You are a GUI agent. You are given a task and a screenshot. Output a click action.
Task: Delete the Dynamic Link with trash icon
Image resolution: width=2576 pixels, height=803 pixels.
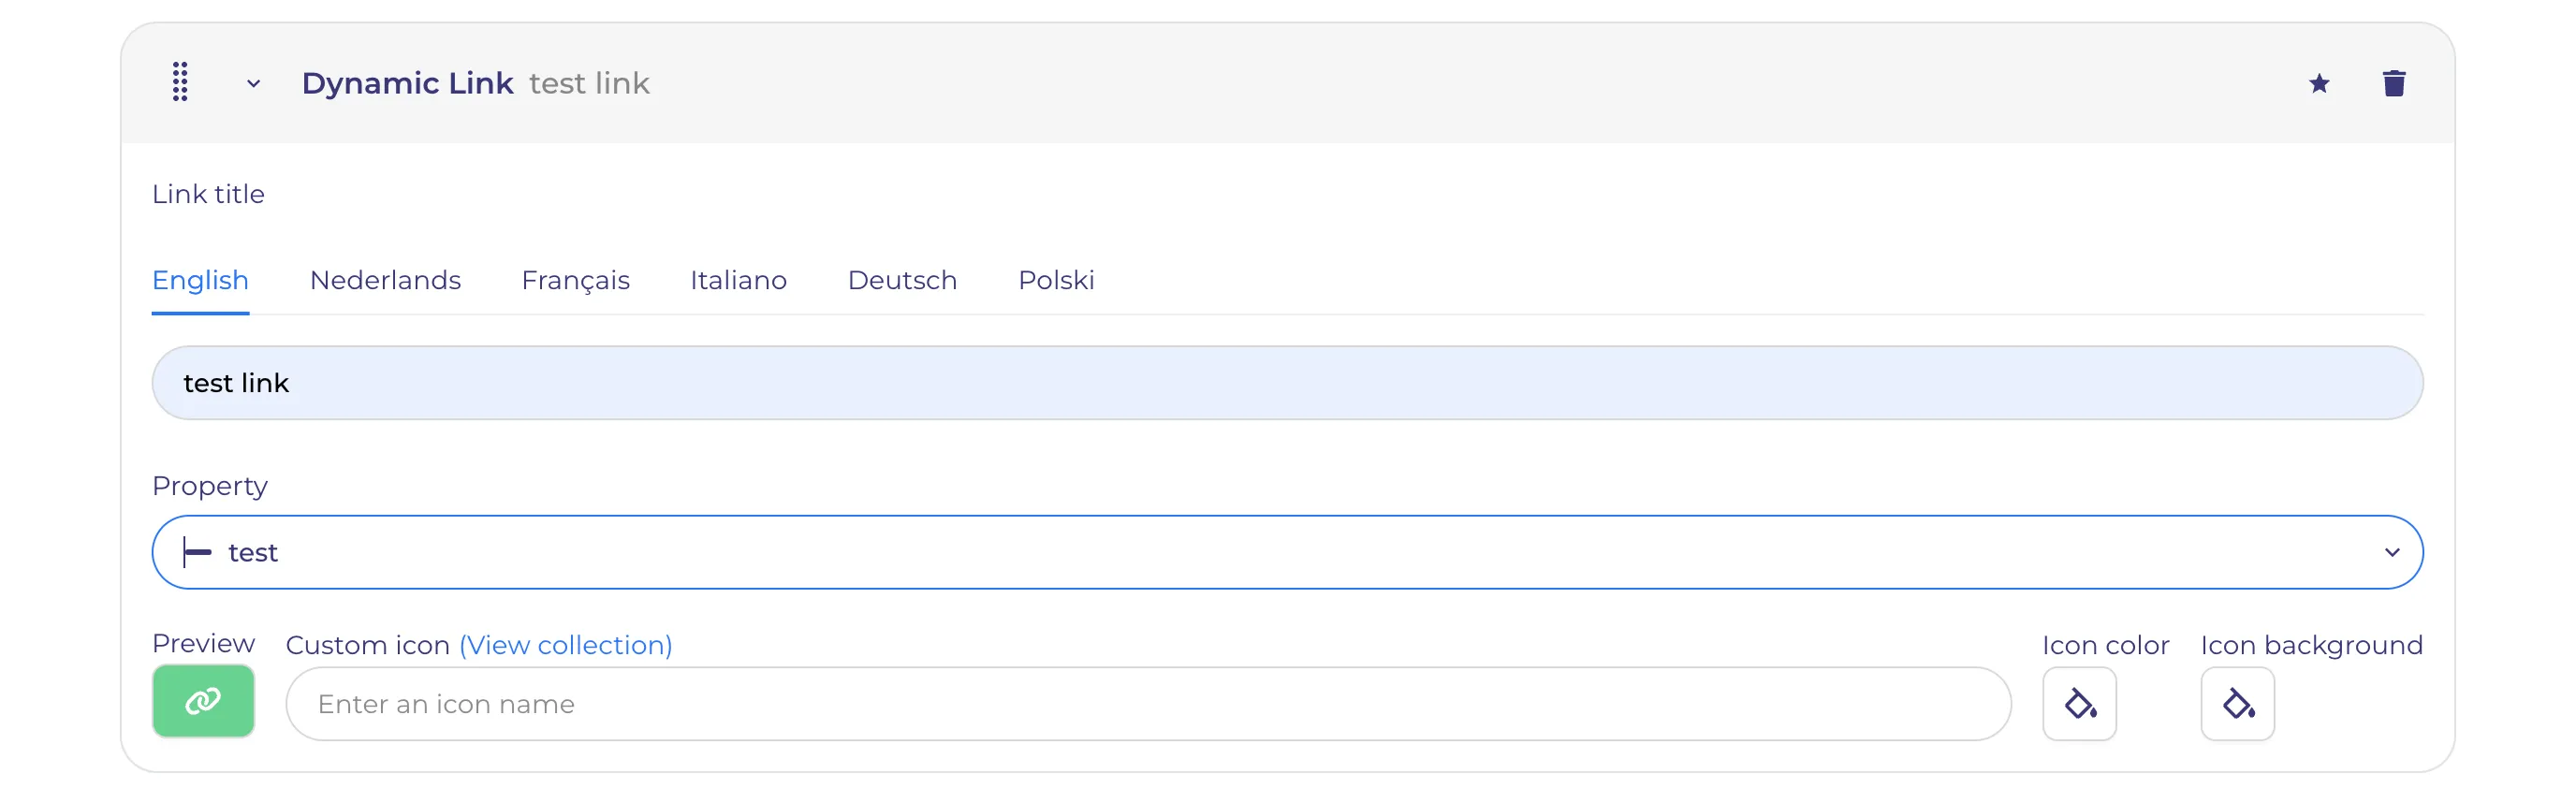(x=2394, y=84)
